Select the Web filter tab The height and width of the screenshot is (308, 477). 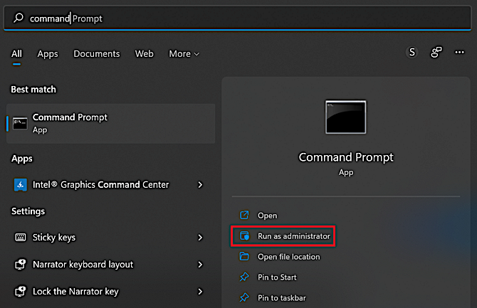coord(145,54)
